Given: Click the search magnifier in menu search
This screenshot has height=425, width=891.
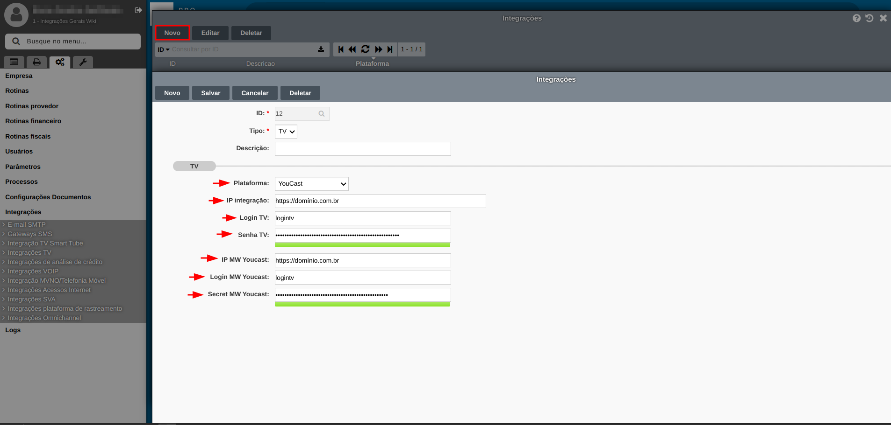Looking at the screenshot, I should [x=16, y=41].
